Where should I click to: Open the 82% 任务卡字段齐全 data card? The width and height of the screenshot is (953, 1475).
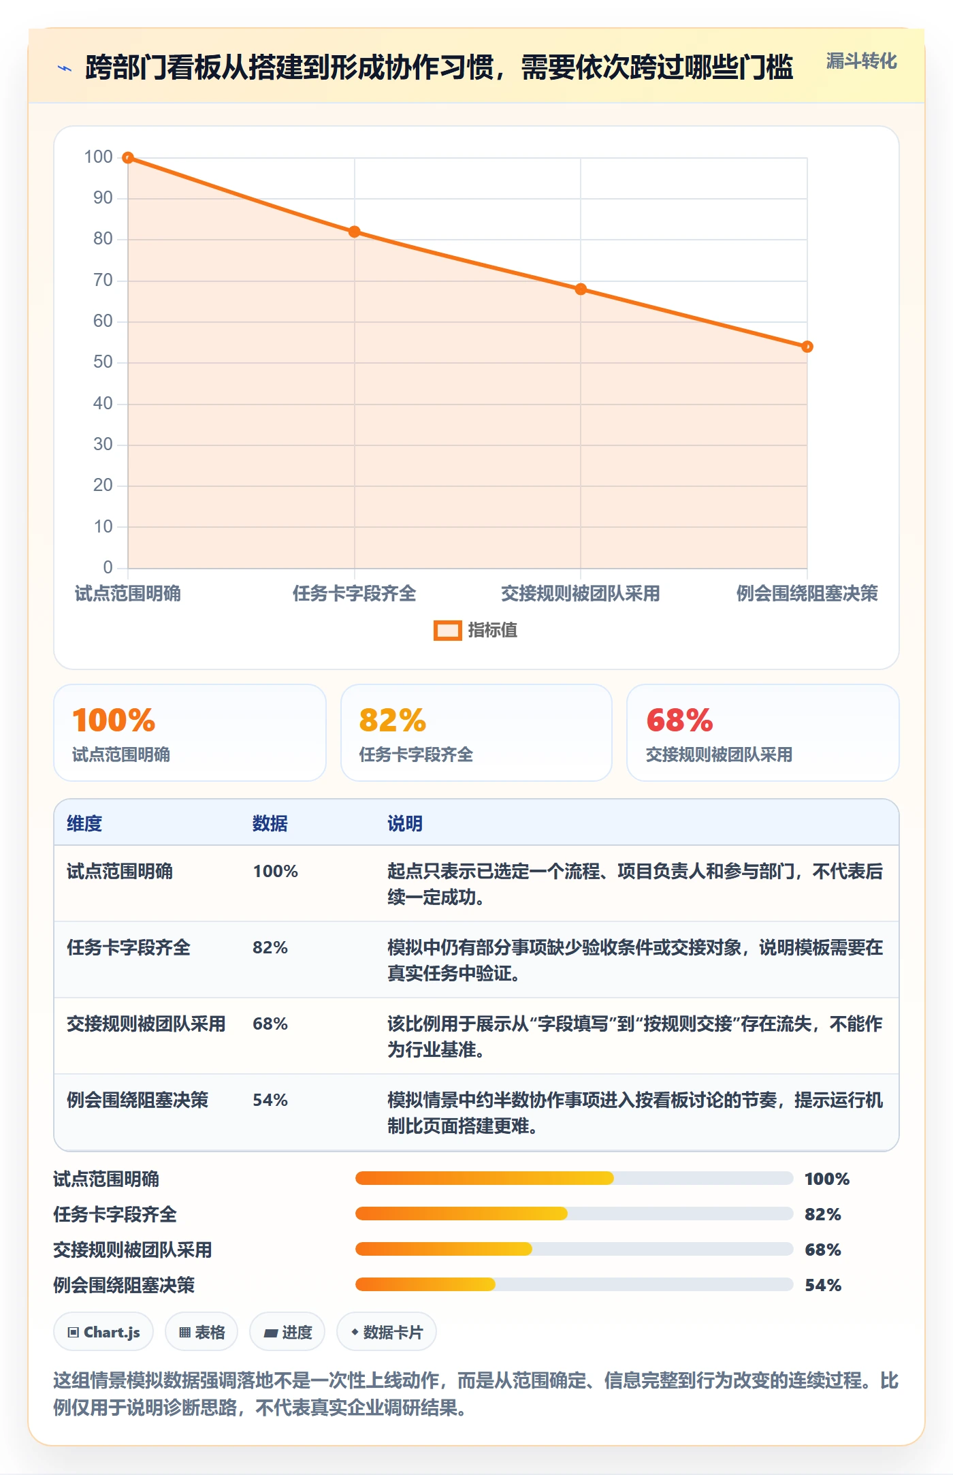click(x=476, y=733)
